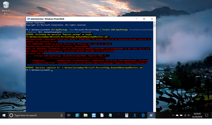Open the notepad-style icon in taskbar
The width and height of the screenshot is (212, 125).
coord(110,115)
